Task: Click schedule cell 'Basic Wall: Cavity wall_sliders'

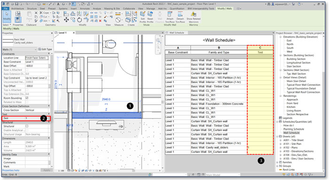Action: (x=219, y=148)
